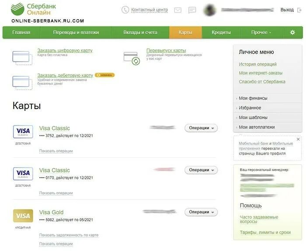The image size is (306, 251).
Task: Expand Мои финансы in personal menu
Action: point(268,98)
